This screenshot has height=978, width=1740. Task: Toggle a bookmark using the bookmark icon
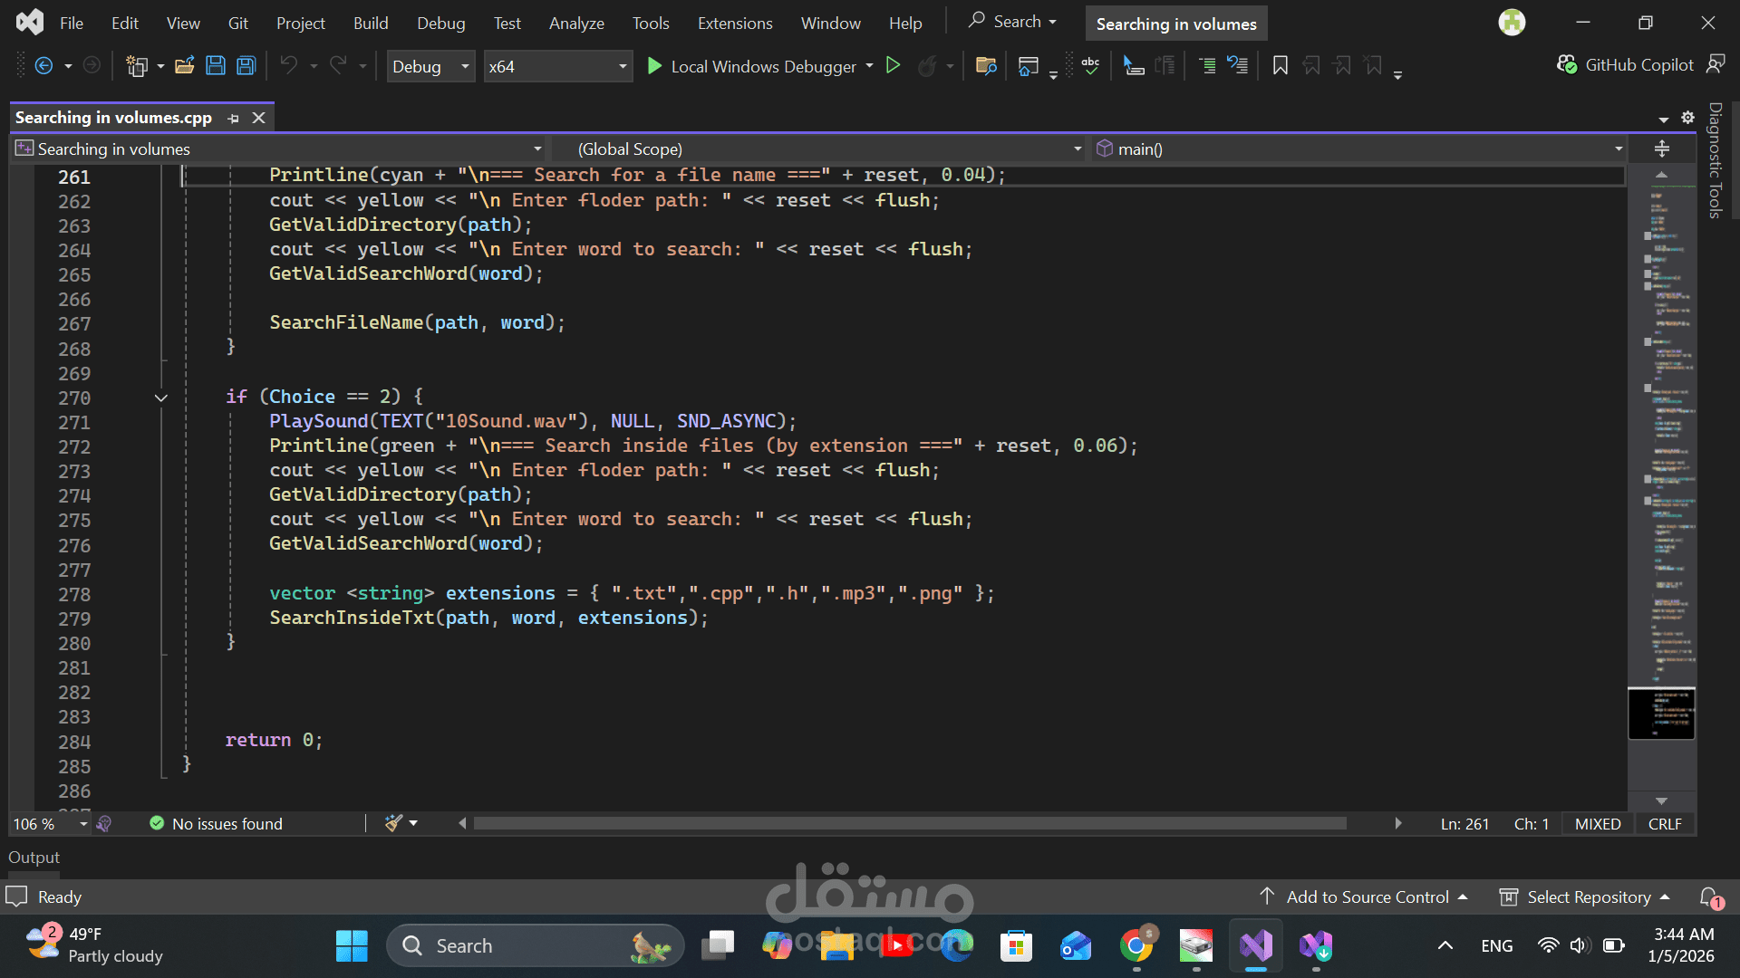point(1280,65)
